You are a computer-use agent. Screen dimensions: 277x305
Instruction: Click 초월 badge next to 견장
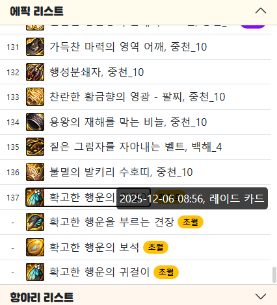tap(191, 222)
